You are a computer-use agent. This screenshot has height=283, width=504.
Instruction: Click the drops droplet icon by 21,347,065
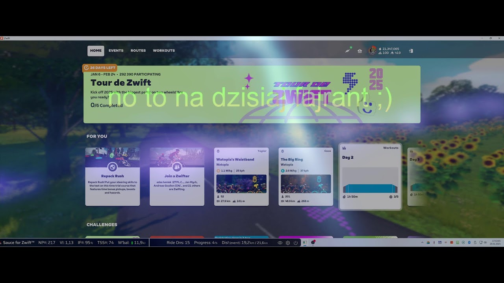point(380,49)
